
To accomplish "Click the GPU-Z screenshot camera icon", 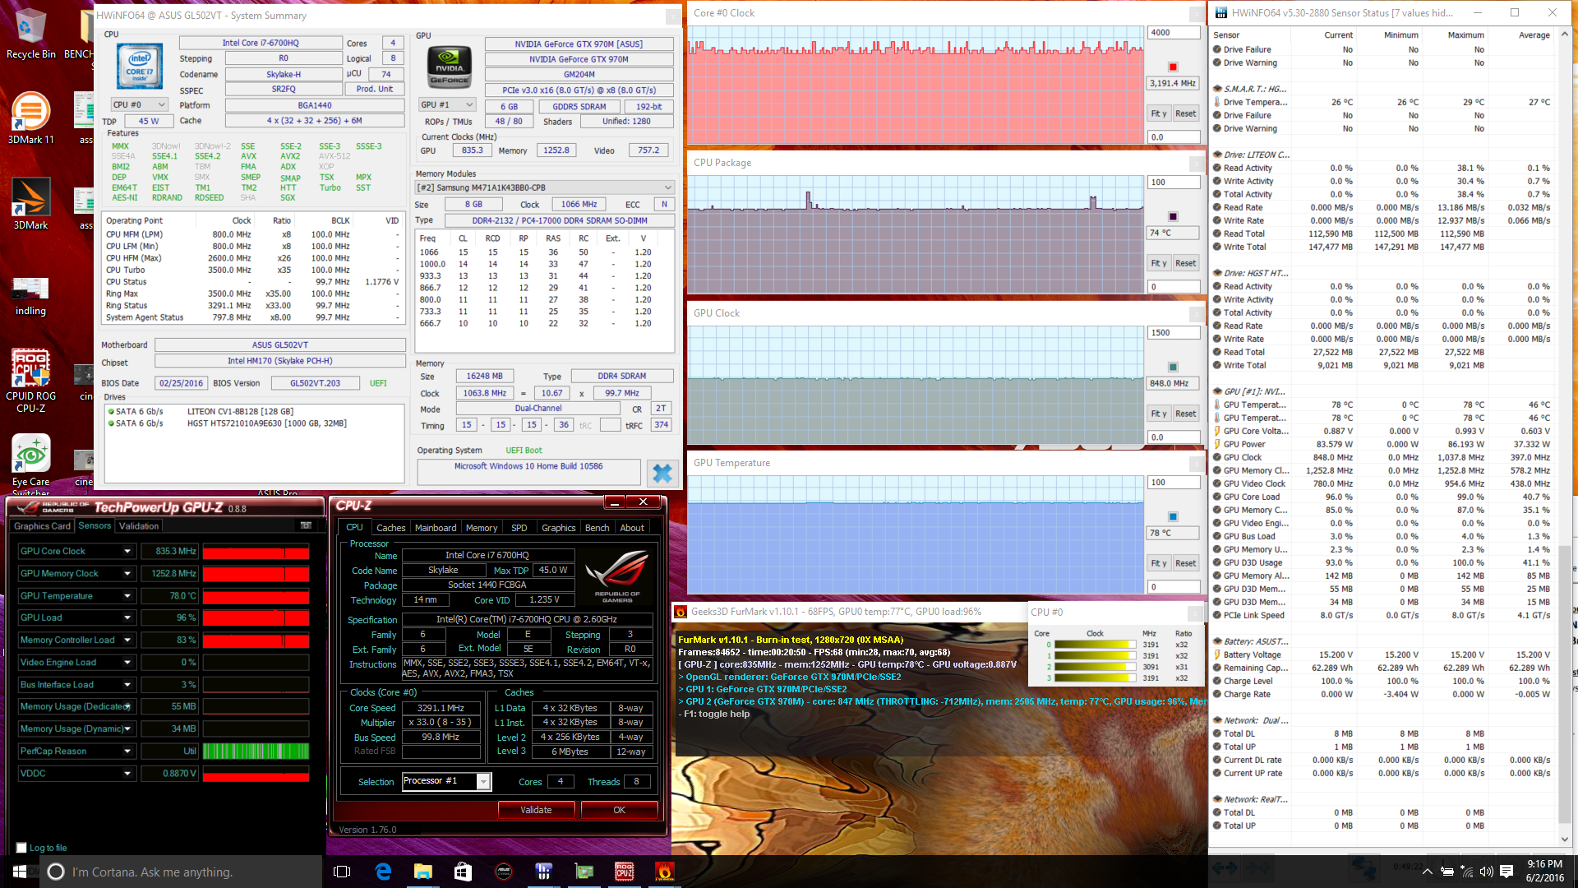I will coord(306,525).
